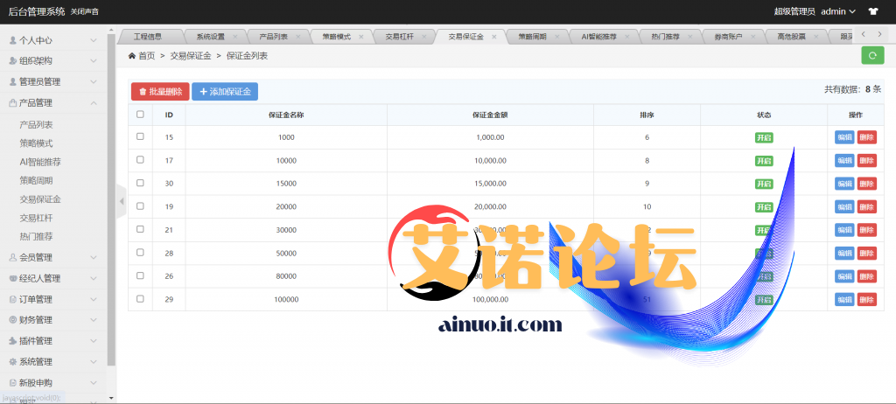Open 产品列表 in the sidebar submenu
Image resolution: width=896 pixels, height=404 pixels.
(x=36, y=124)
